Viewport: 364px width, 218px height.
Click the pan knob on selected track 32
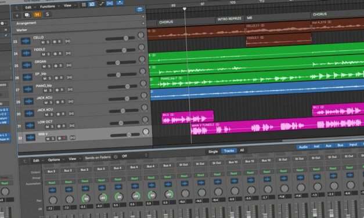(x=146, y=132)
